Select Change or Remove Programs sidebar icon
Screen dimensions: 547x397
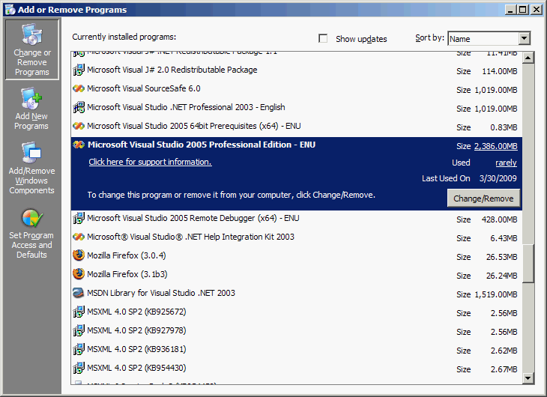[x=32, y=34]
